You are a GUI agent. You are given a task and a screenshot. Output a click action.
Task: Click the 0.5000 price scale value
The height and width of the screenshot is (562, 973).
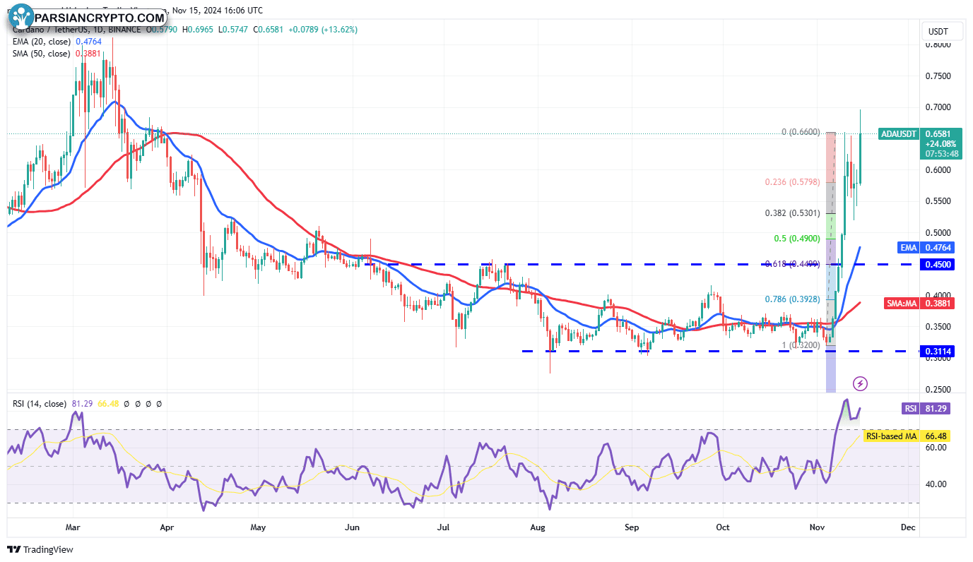click(938, 232)
